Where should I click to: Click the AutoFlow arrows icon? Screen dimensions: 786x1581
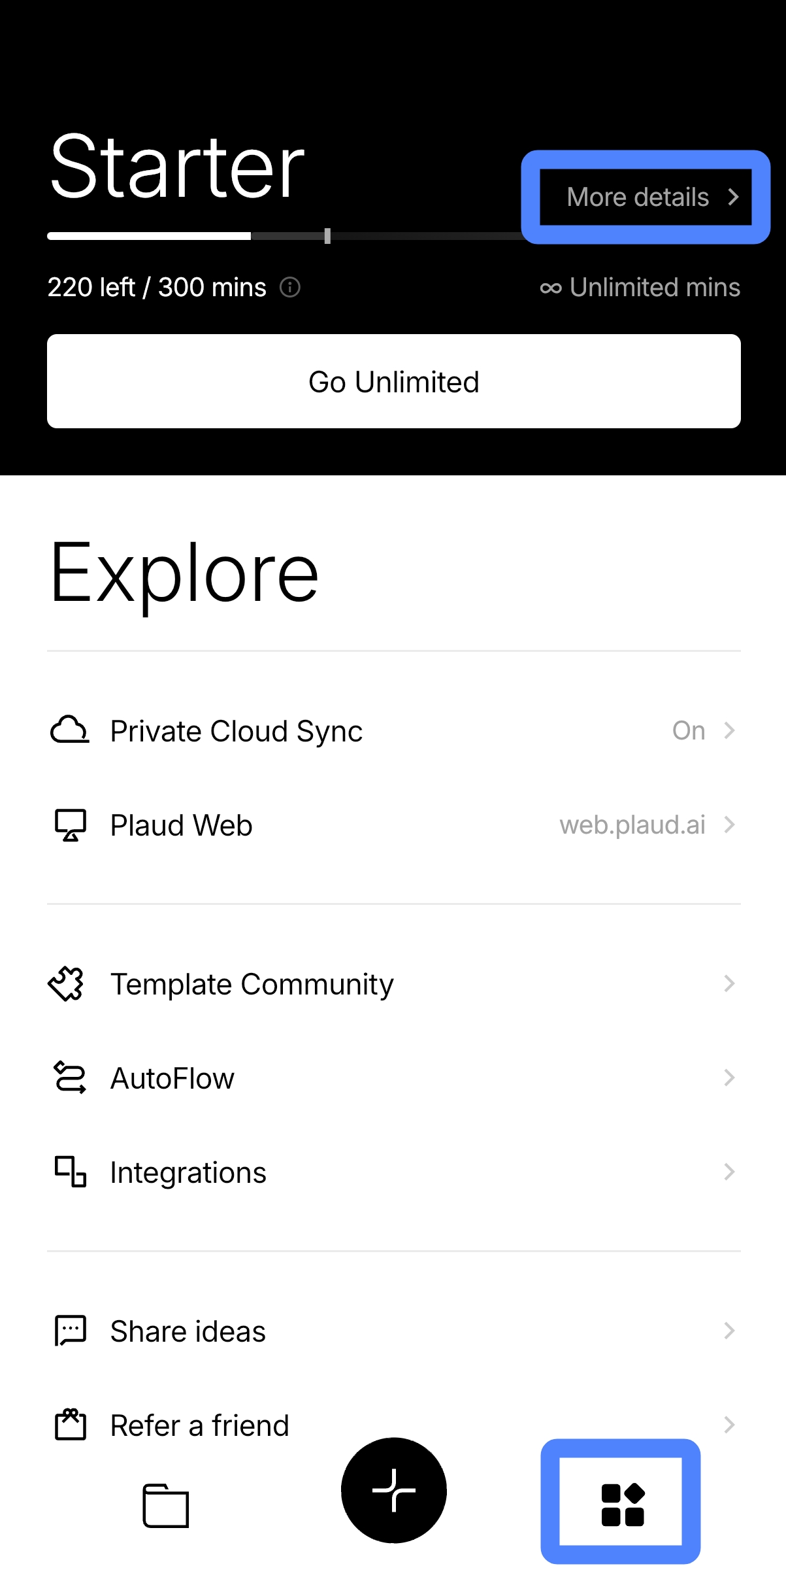69,1078
